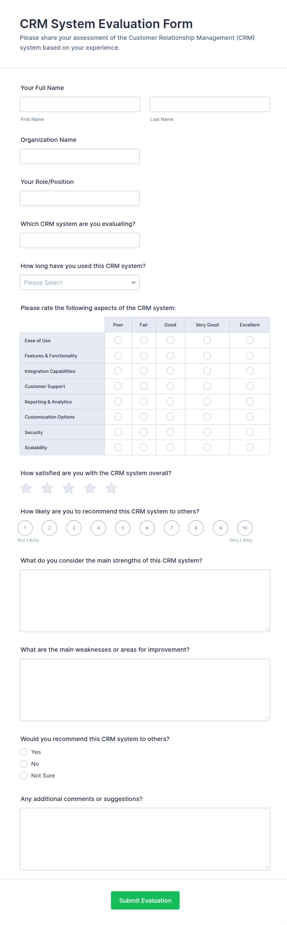Select recommendation score 10
Screen dimensions: 287x925
pos(245,528)
